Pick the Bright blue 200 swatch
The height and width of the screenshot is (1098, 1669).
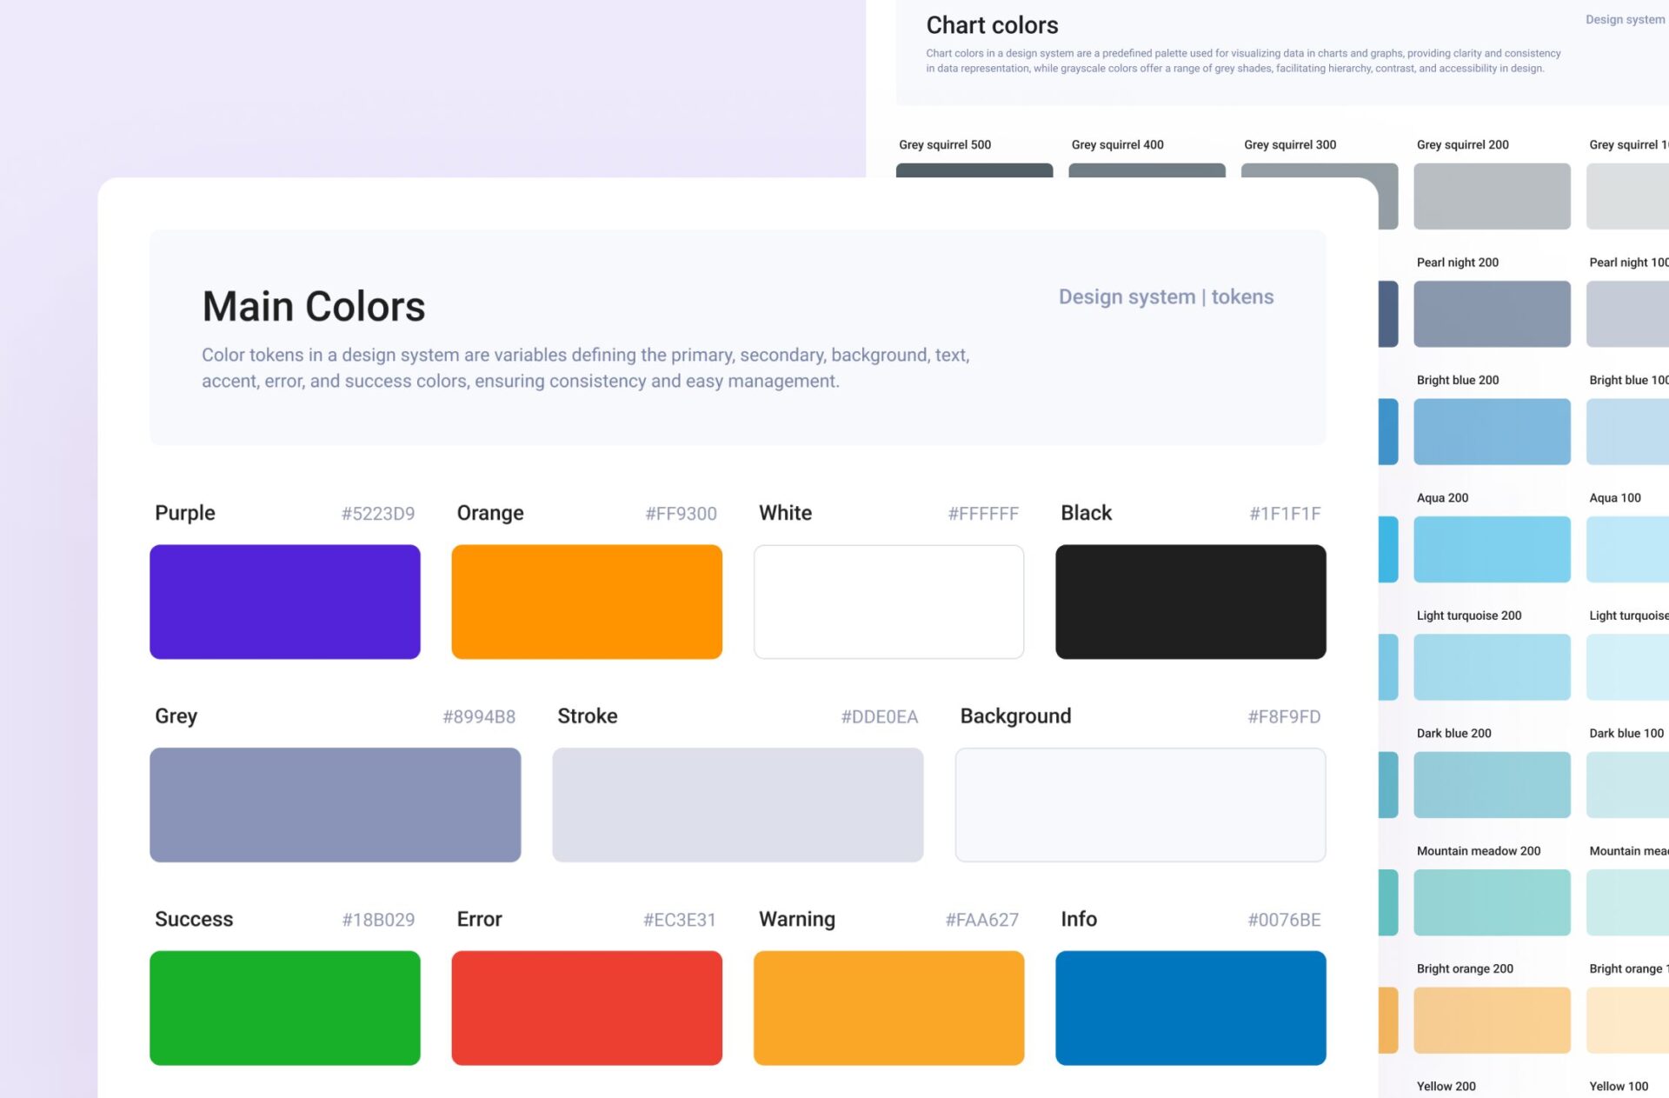click(x=1492, y=431)
